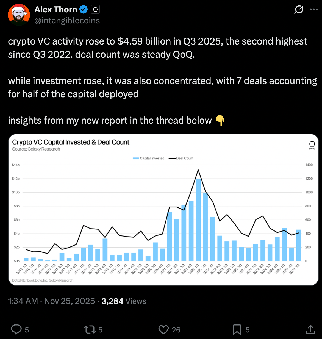Open Alex Thorn's display name
Viewport: 322px width, 339px height.
click(56, 9)
